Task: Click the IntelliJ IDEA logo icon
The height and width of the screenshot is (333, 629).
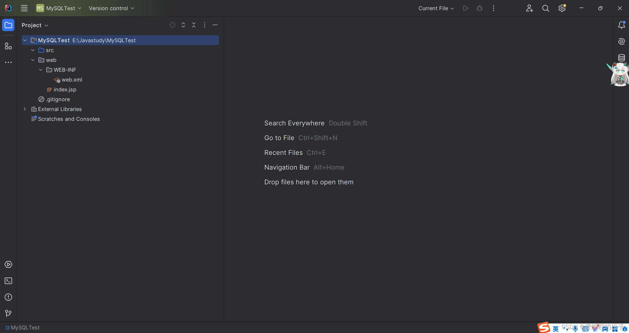Action: point(8,8)
